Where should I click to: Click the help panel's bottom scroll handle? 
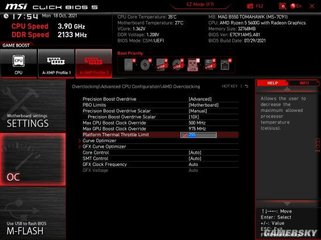coord(287,204)
